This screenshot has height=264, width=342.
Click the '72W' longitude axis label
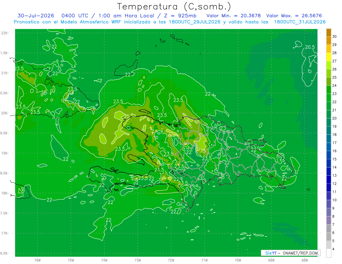coord(171,260)
